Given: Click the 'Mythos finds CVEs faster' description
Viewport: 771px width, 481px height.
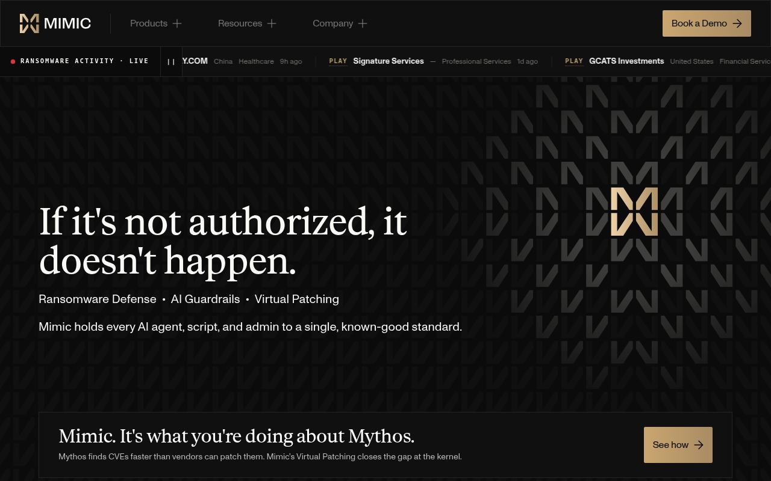Looking at the screenshot, I should tap(260, 457).
